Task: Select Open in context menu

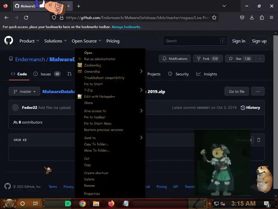Action: click(110, 53)
